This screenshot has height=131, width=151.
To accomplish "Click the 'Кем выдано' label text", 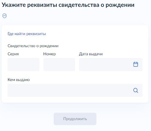I will point(19,80).
